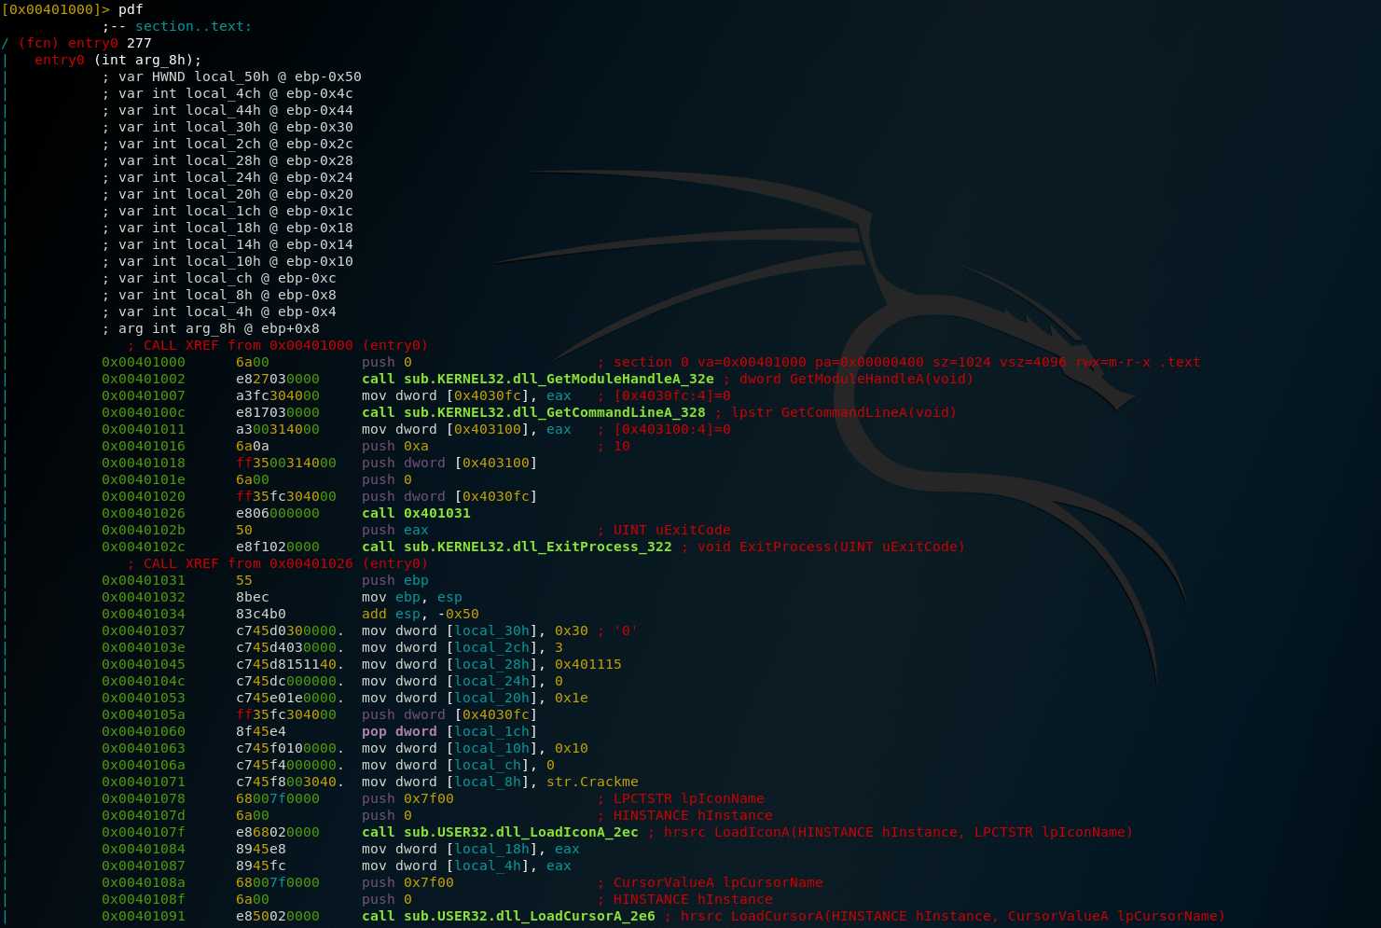
Task: Click CALL XREF from 0x00401026 comment
Action: [278, 563]
